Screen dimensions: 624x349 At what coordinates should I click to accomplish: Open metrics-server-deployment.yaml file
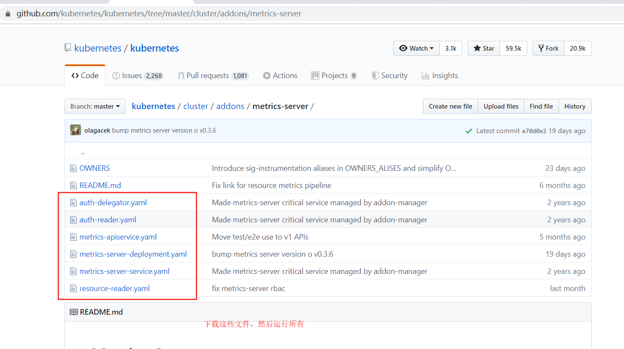pos(133,254)
